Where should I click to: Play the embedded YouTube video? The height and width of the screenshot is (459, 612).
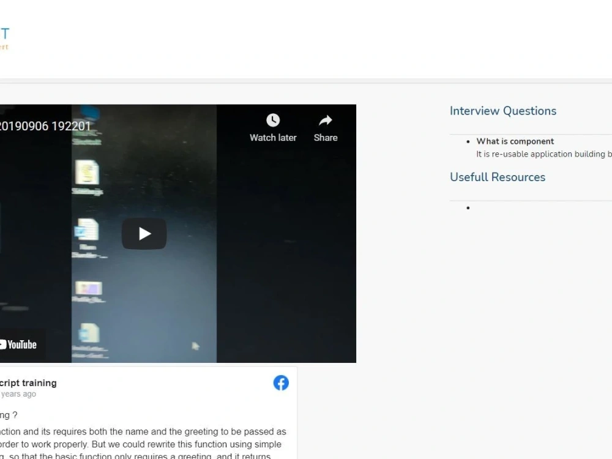144,233
